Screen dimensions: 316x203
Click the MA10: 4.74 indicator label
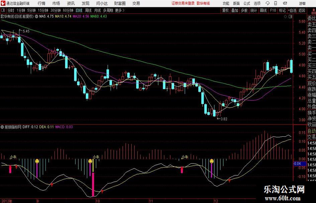click(x=63, y=16)
